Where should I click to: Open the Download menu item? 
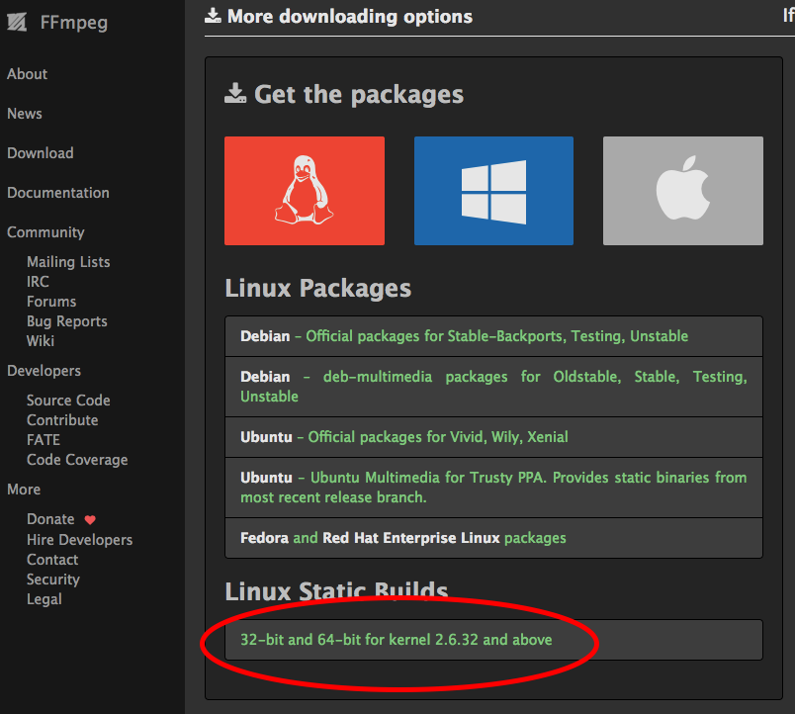41,153
